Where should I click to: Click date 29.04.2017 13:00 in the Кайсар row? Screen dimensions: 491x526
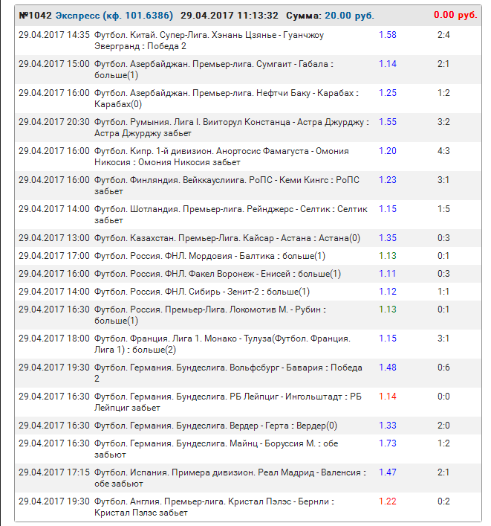click(54, 238)
